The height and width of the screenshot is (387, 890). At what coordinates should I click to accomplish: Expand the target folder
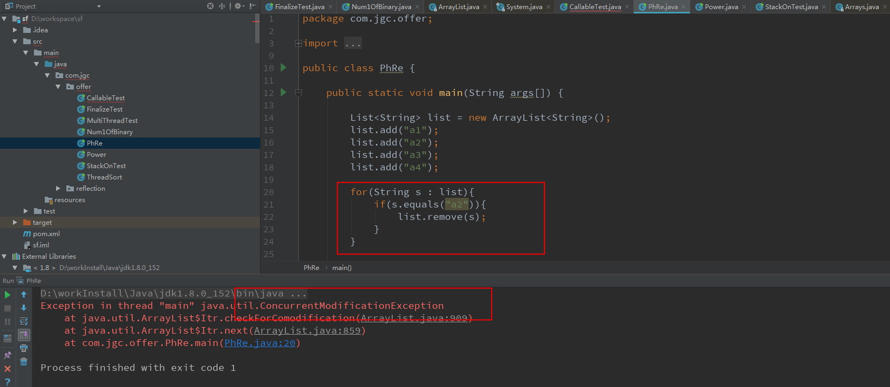coord(15,223)
